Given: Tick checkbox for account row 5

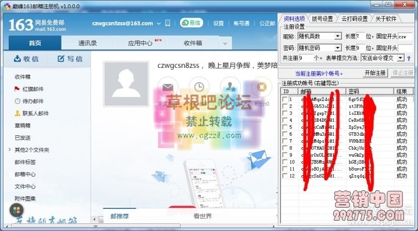Looking at the screenshot, I should pos(285,127).
